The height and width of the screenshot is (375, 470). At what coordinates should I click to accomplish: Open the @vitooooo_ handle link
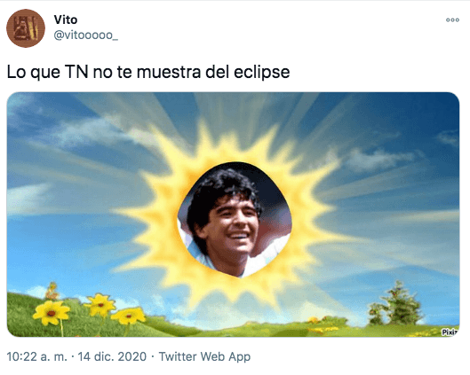[x=85, y=35]
